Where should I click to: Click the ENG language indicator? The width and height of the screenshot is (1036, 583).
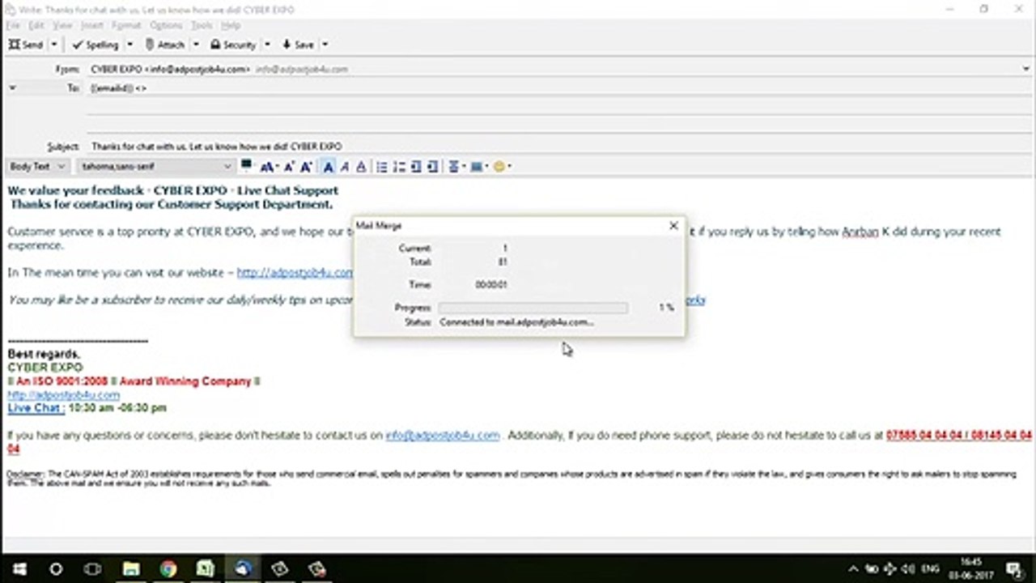click(x=932, y=569)
